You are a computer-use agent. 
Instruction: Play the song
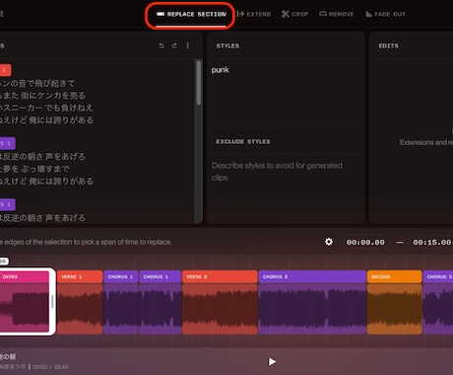pyautogui.click(x=272, y=362)
